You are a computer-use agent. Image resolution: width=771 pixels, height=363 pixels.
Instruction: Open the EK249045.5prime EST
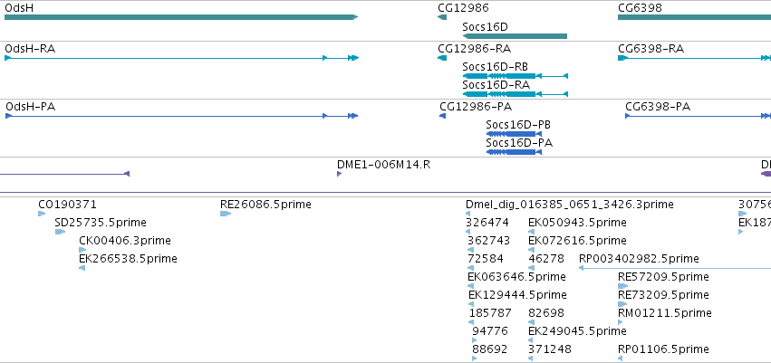click(x=532, y=340)
